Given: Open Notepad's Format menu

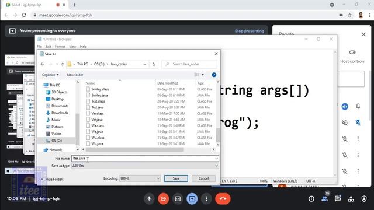Looking at the screenshot, I should point(60,47).
